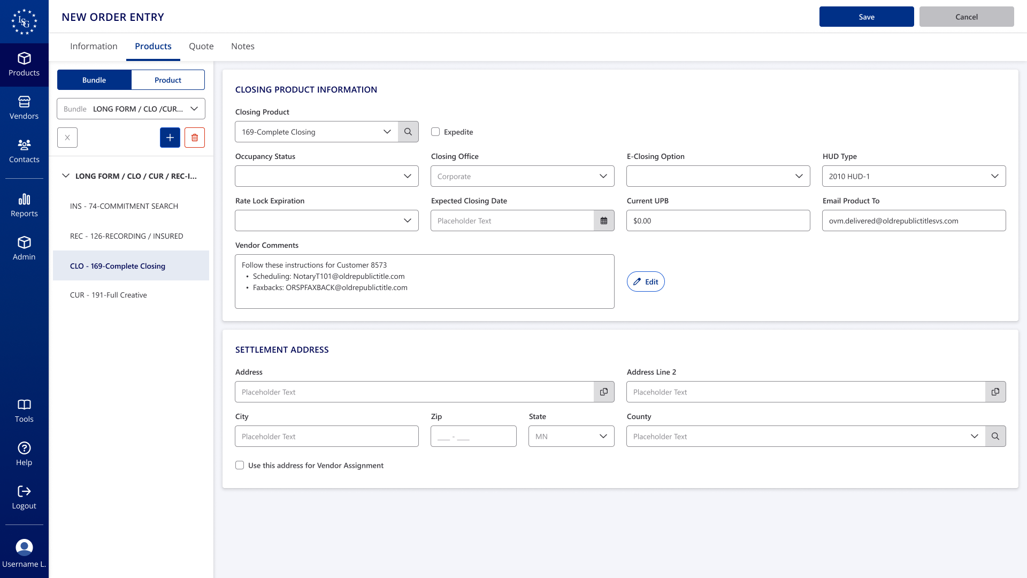The width and height of the screenshot is (1027, 578).
Task: Collapse the LONG FORM bundle tree
Action: click(x=66, y=176)
